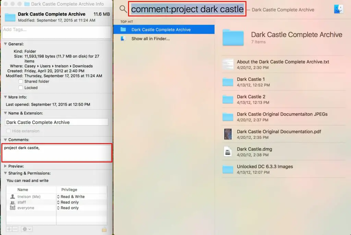Click the large folder icon in the Spotlight preview

pos(233,38)
